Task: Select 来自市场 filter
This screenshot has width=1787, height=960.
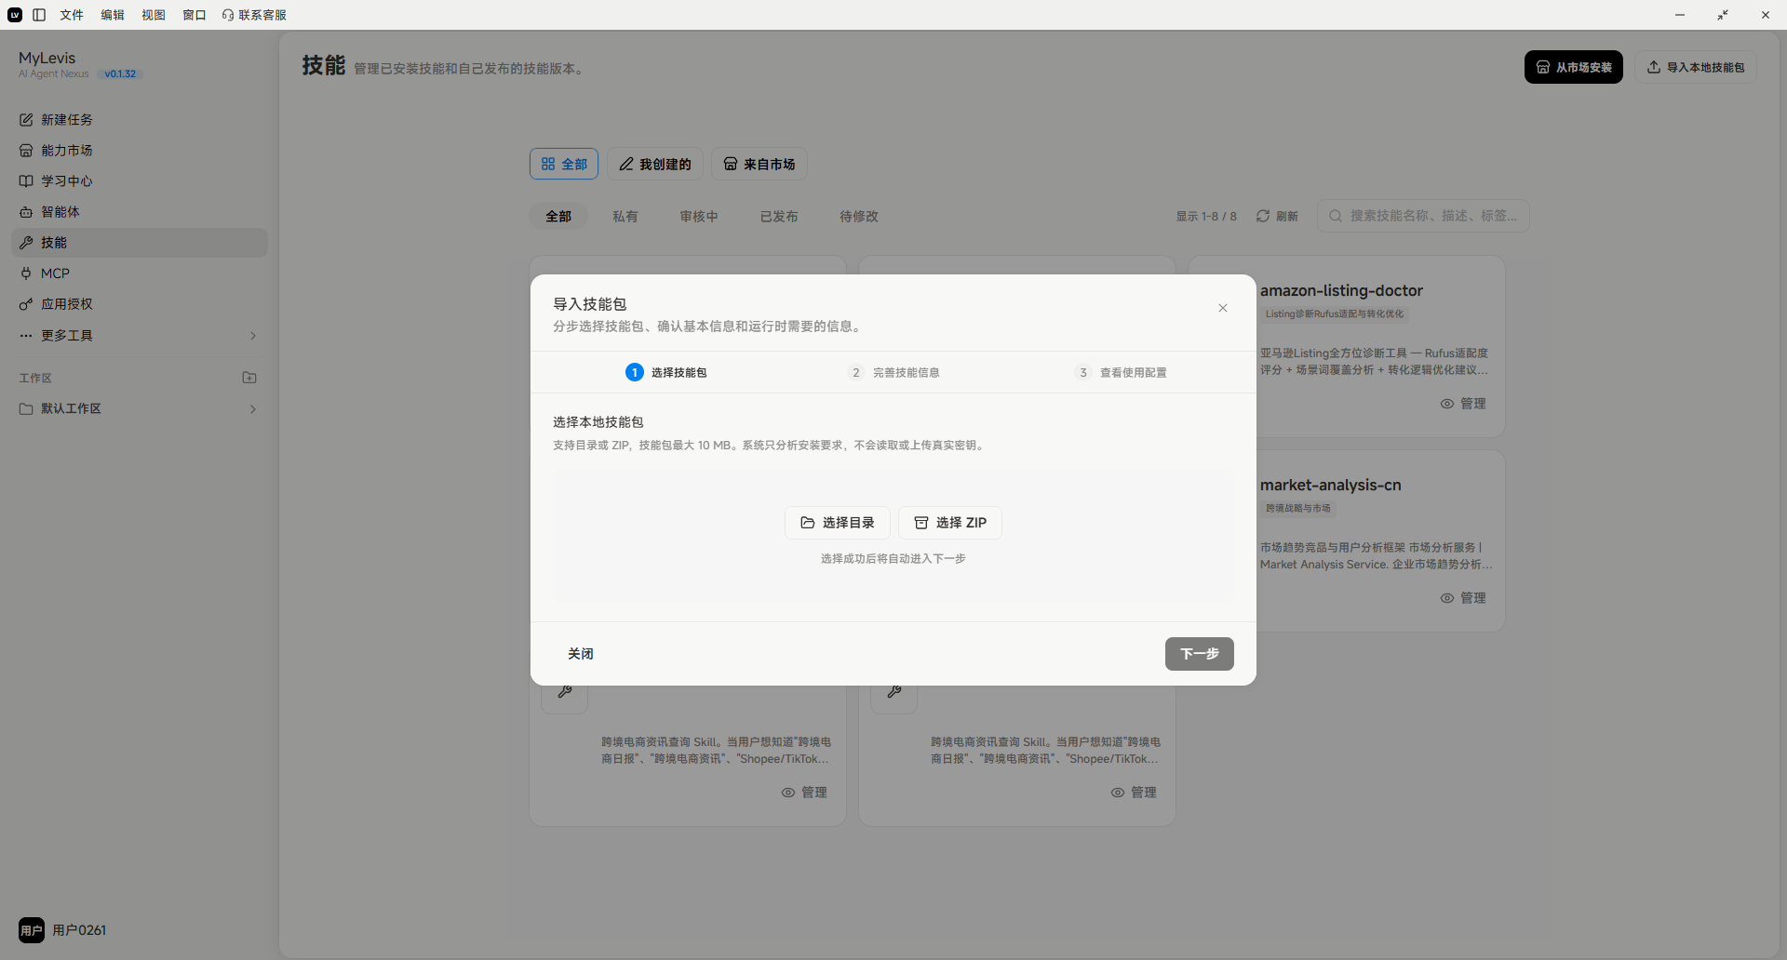Action: pos(759,164)
